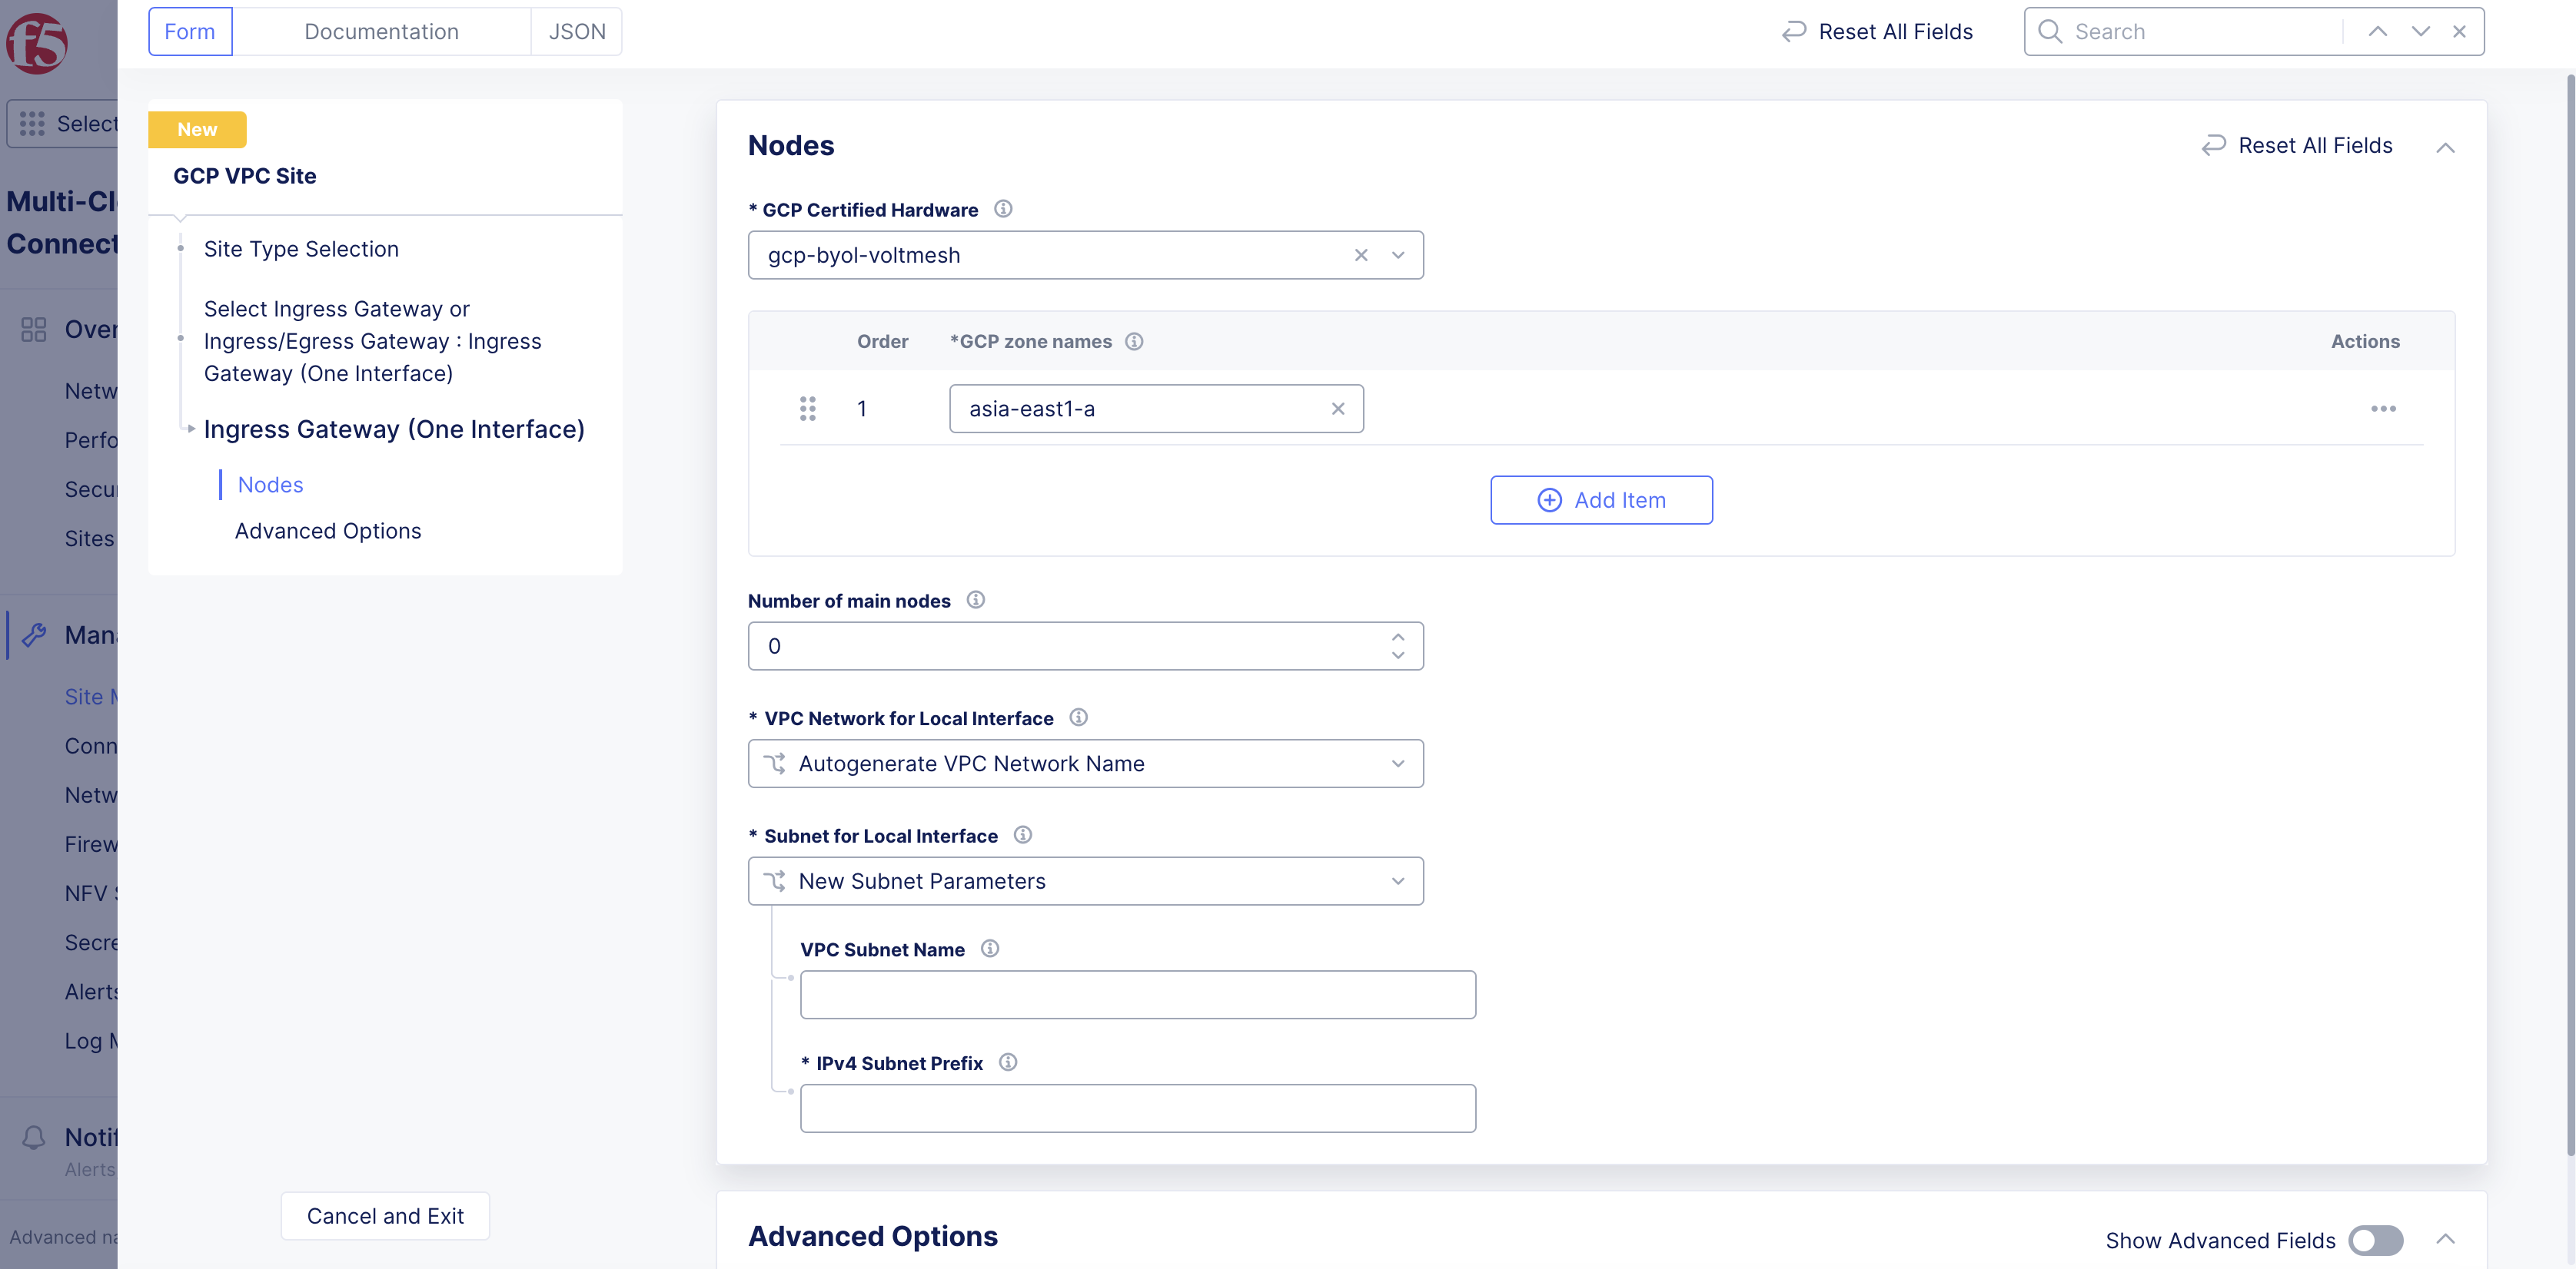
Task: Open the GCP Certified Hardware dropdown
Action: coord(1398,256)
